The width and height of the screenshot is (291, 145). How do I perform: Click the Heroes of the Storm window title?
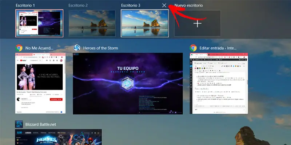tap(100, 48)
